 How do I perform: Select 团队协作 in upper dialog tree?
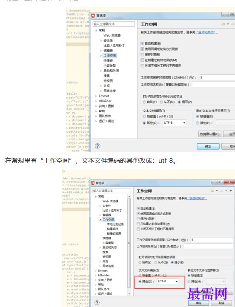click(x=105, y=116)
